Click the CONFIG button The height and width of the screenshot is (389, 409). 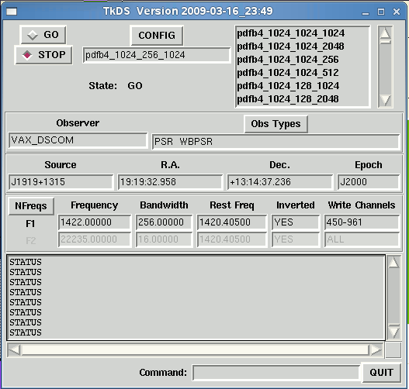(x=157, y=35)
